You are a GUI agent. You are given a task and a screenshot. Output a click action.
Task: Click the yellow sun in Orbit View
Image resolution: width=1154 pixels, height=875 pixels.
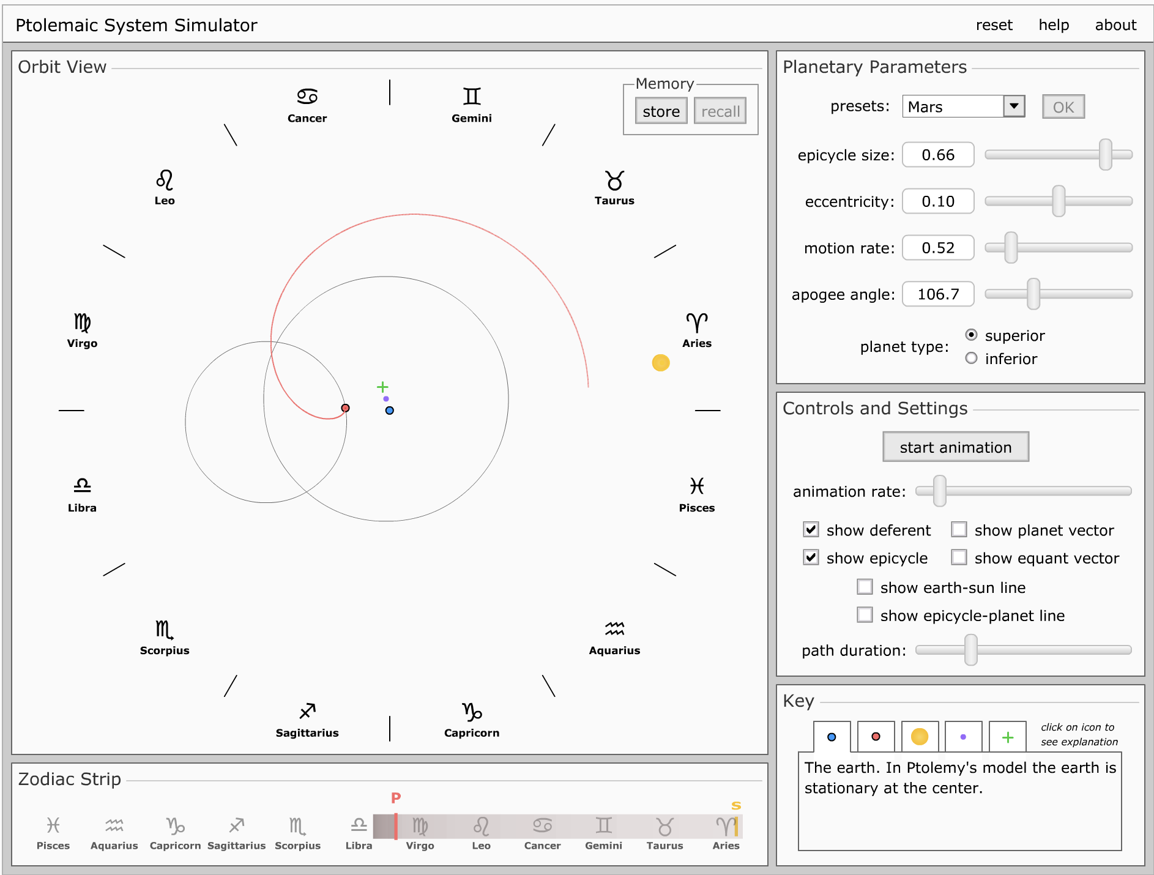(661, 363)
